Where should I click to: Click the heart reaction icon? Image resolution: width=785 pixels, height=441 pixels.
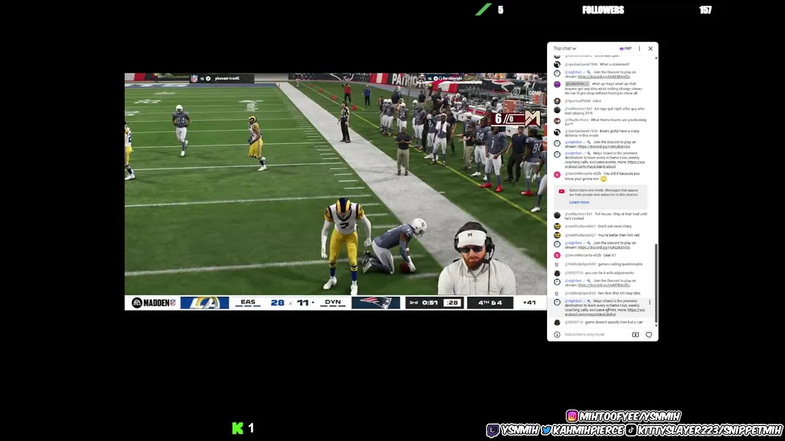click(x=649, y=334)
